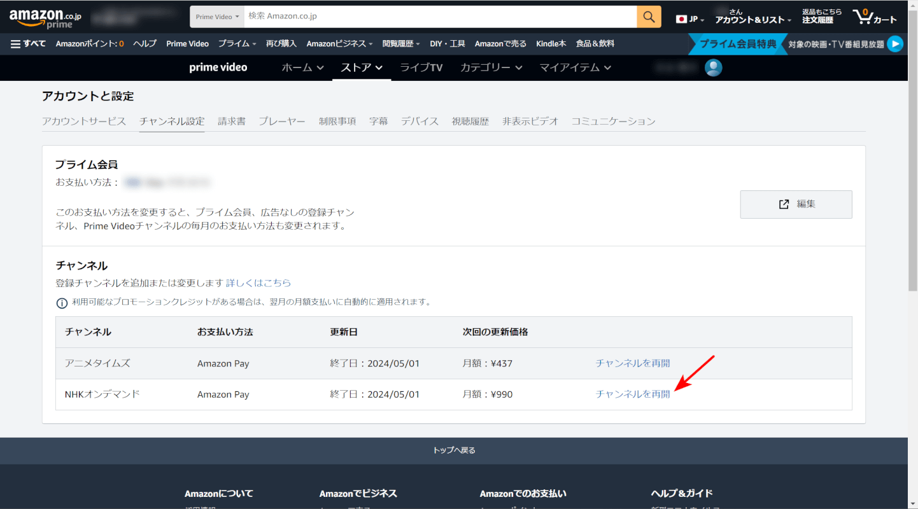Click 食品&飲料 in the nav bar
The width and height of the screenshot is (918, 509).
pyautogui.click(x=595, y=44)
